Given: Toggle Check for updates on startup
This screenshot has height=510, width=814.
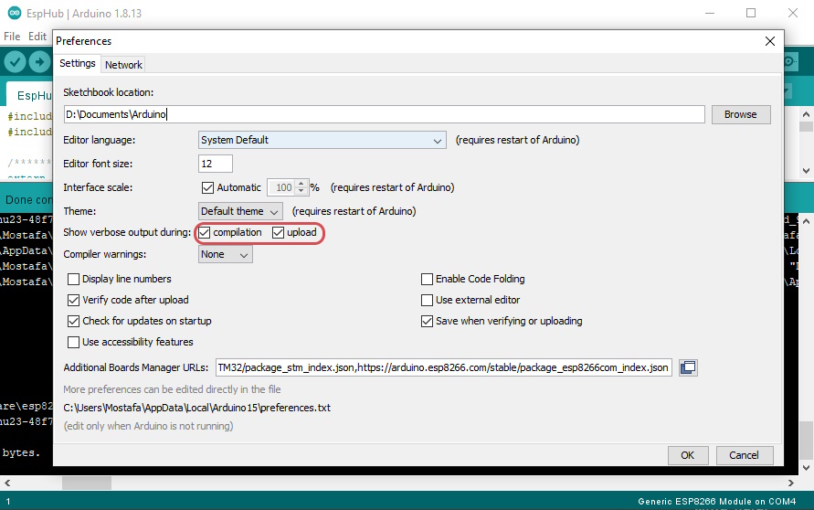Looking at the screenshot, I should [x=74, y=322].
